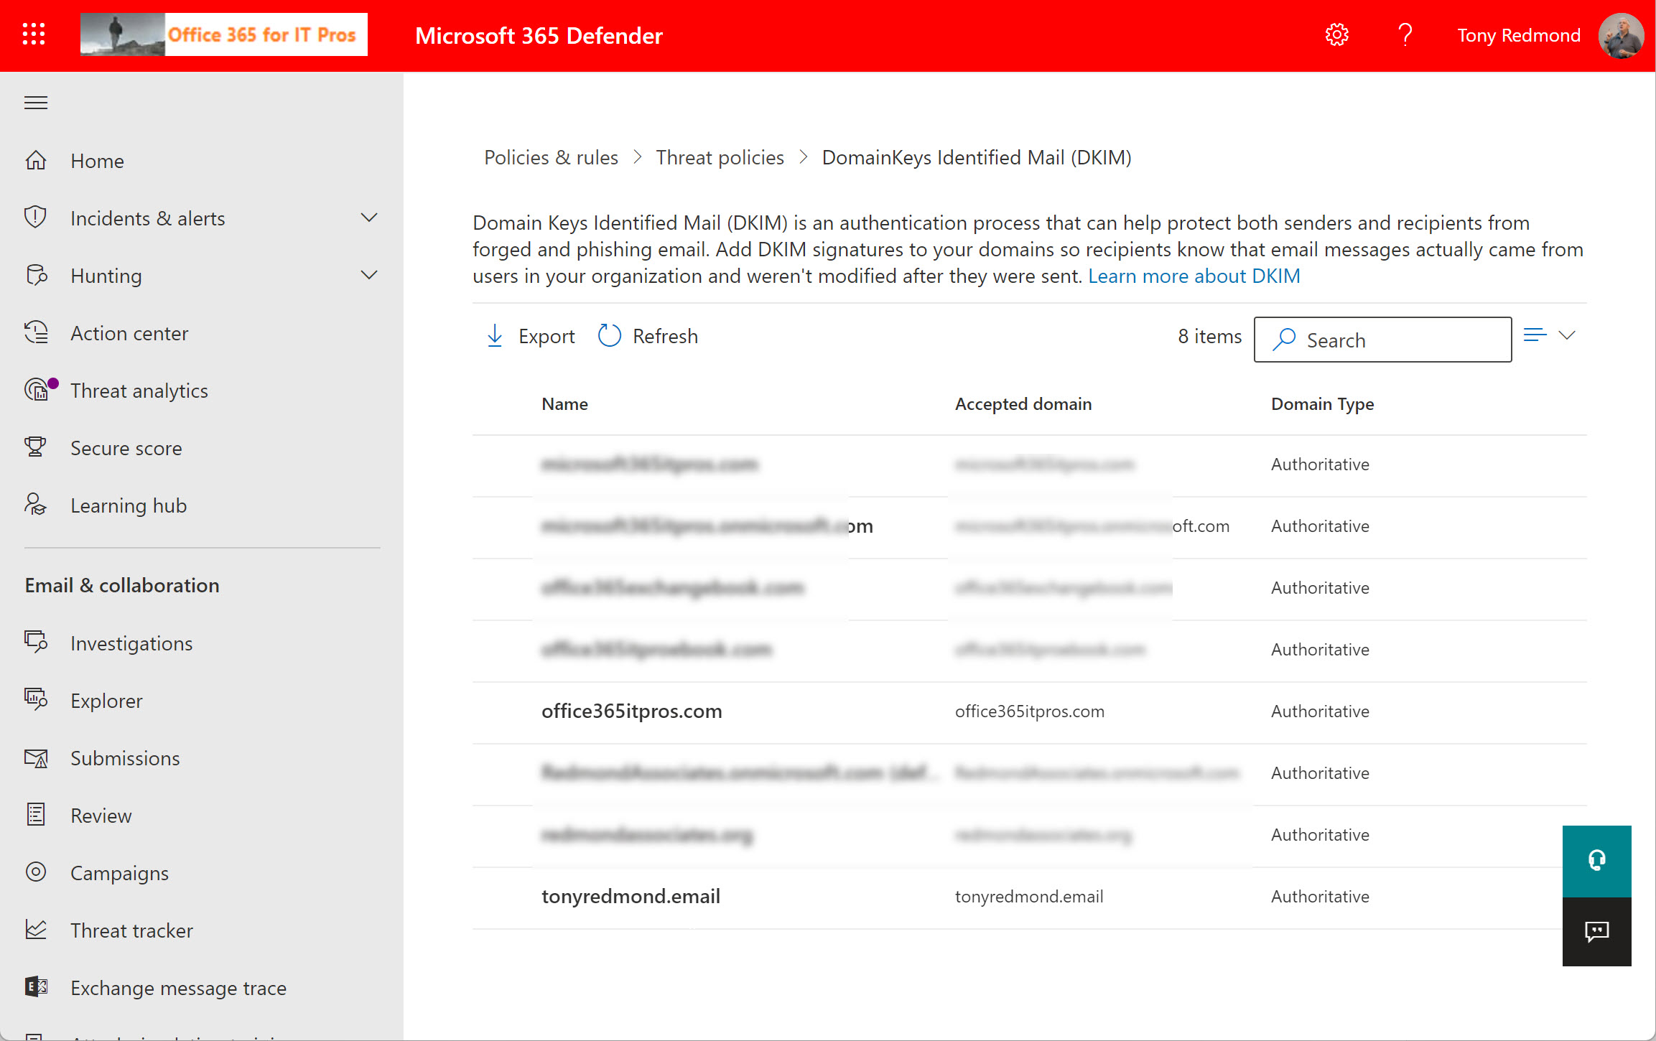Click the Refresh circular arrow icon
Viewport: 1656px width, 1041px height.
coord(610,336)
